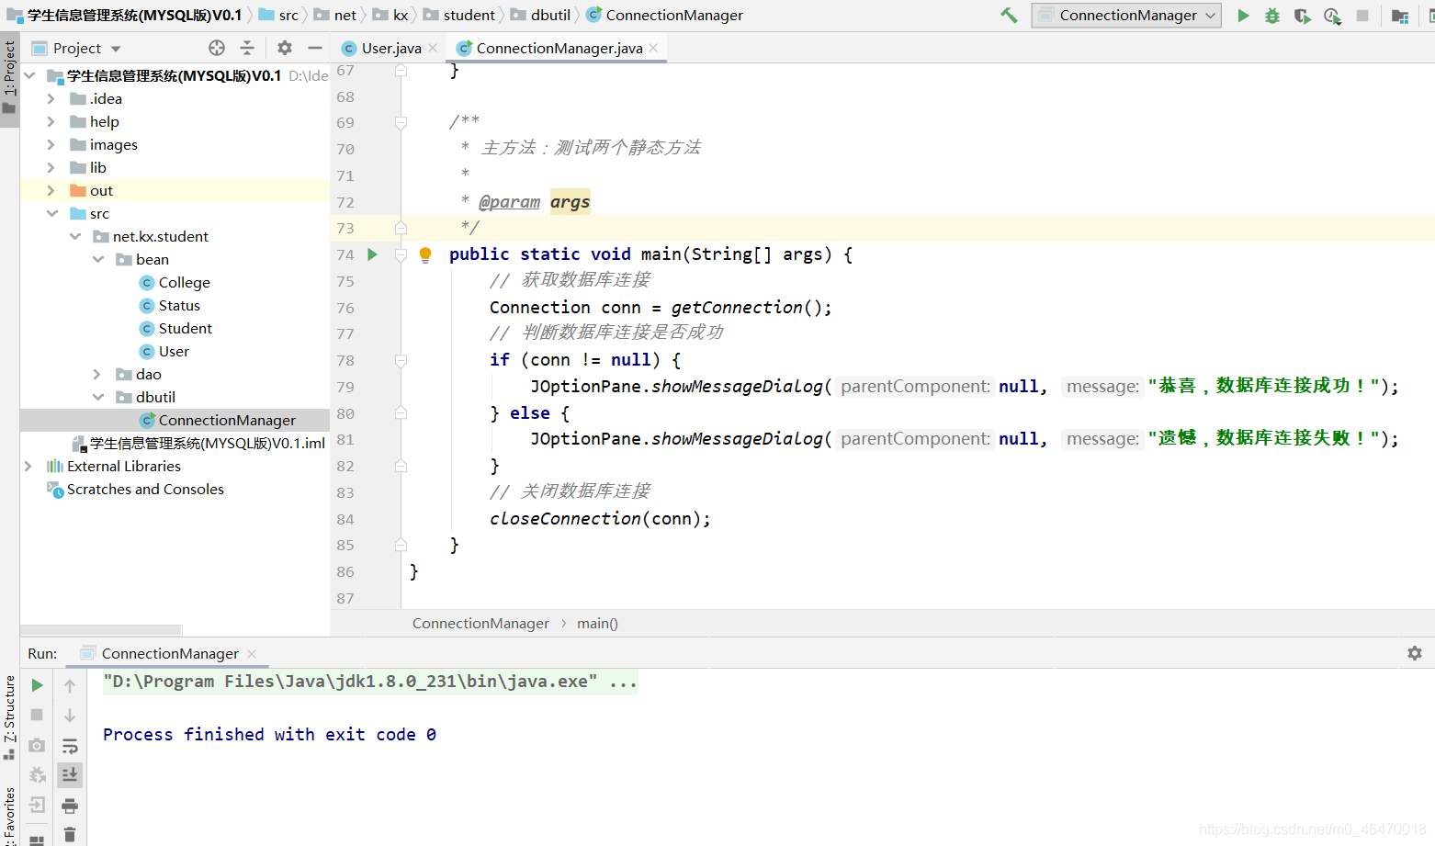Expand the out folder
1435x846 pixels.
pyautogui.click(x=51, y=190)
